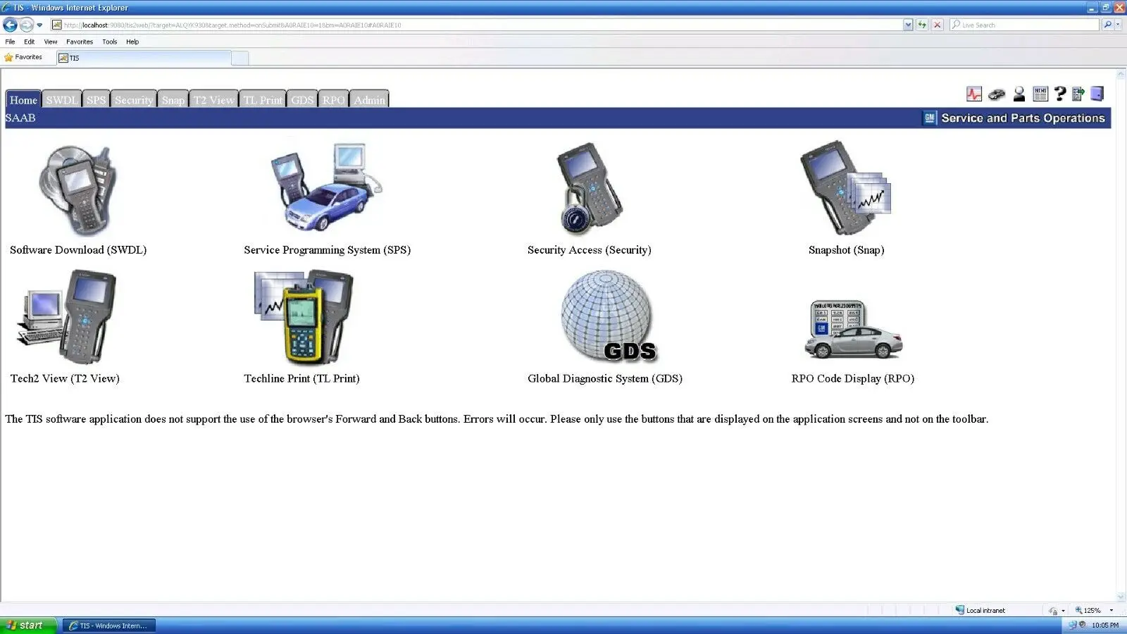Click the browser Forward arrow button

click(26, 25)
